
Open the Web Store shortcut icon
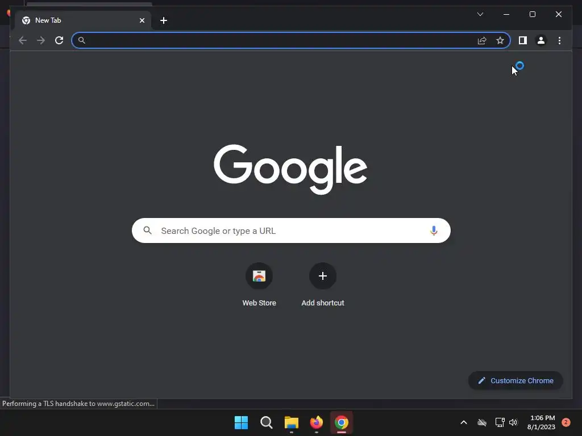click(259, 276)
